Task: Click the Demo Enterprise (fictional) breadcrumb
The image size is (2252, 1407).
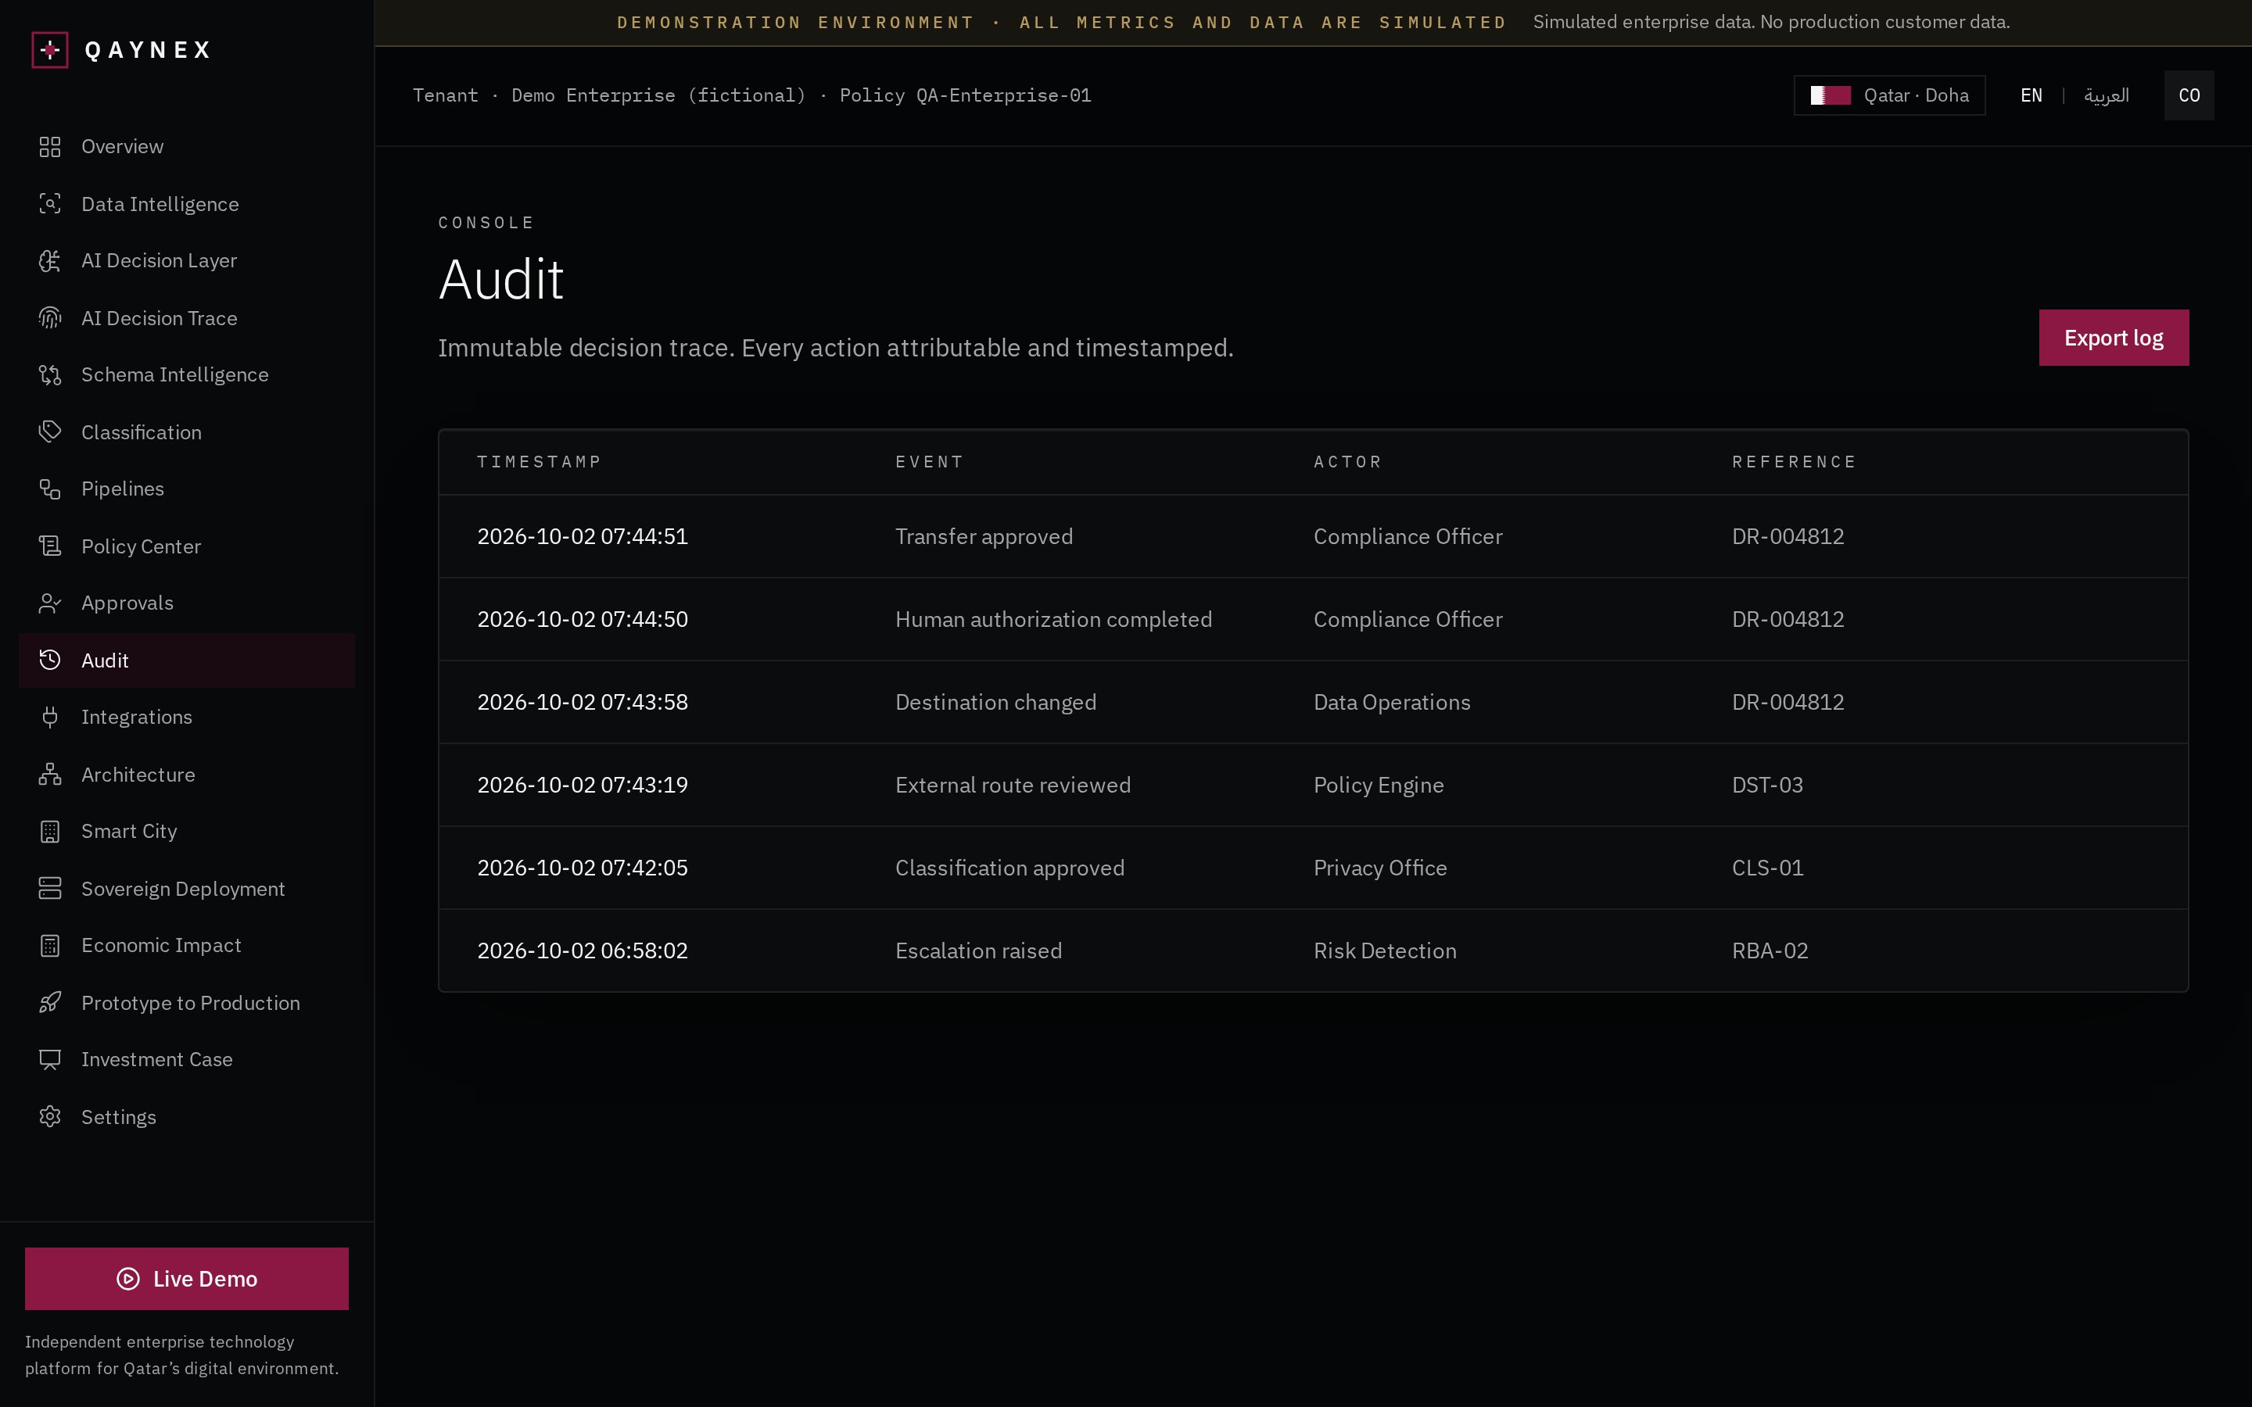Action: 659,95
